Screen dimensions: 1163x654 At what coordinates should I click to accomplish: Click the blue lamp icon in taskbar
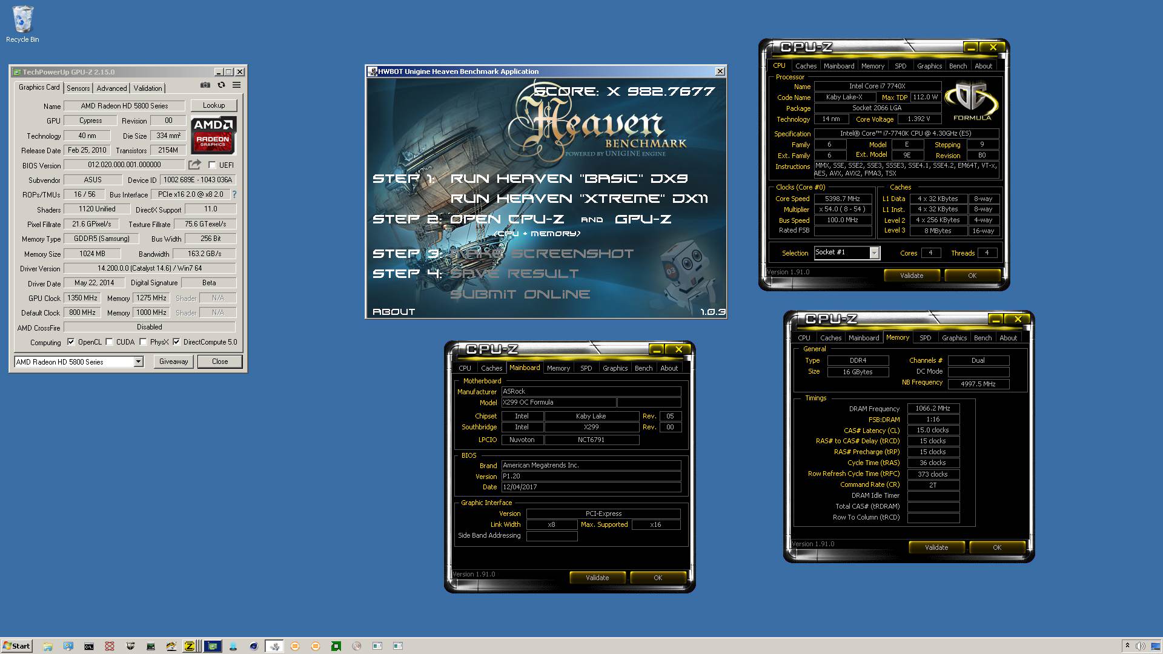(x=233, y=646)
